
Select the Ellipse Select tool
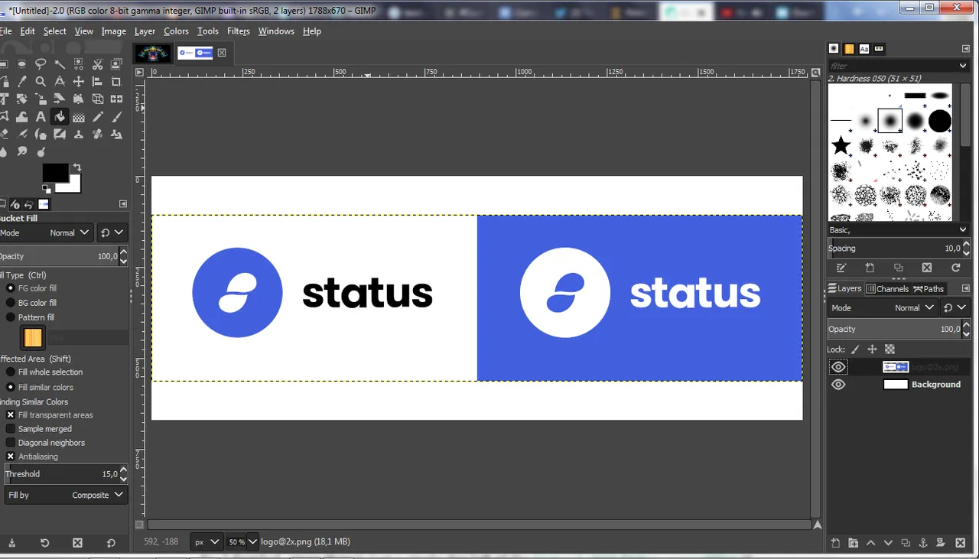coord(21,64)
